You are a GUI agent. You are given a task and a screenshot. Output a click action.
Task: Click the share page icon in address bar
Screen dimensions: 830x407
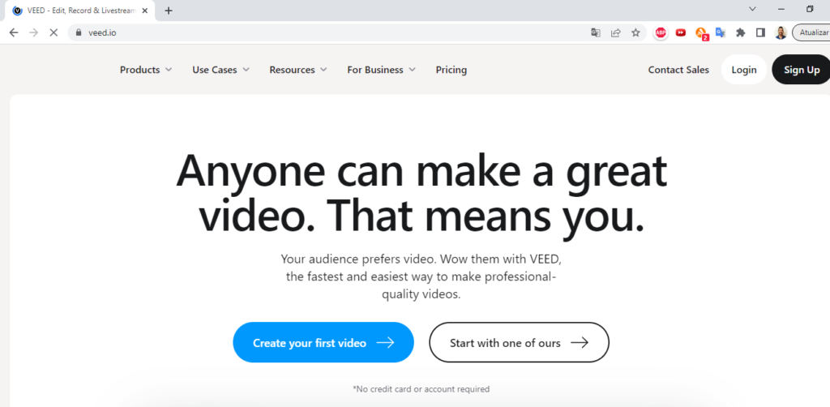[x=616, y=32]
